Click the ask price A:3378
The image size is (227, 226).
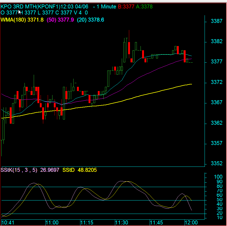(144, 7)
